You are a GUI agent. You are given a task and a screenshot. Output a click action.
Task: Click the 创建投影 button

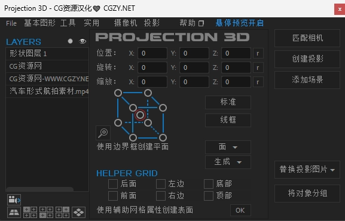pos(307,59)
